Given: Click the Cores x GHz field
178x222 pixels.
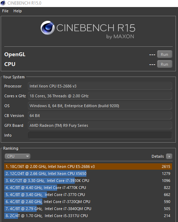Looking at the screenshot, I should [x=100, y=96].
